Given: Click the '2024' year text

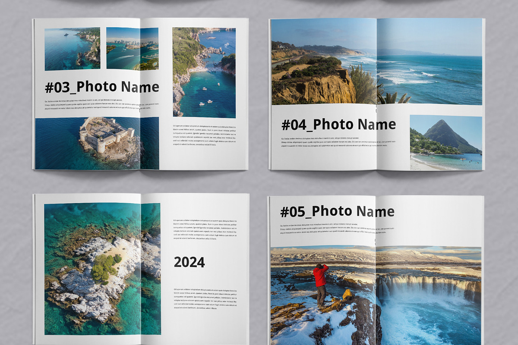Looking at the screenshot, I should click(x=189, y=262).
